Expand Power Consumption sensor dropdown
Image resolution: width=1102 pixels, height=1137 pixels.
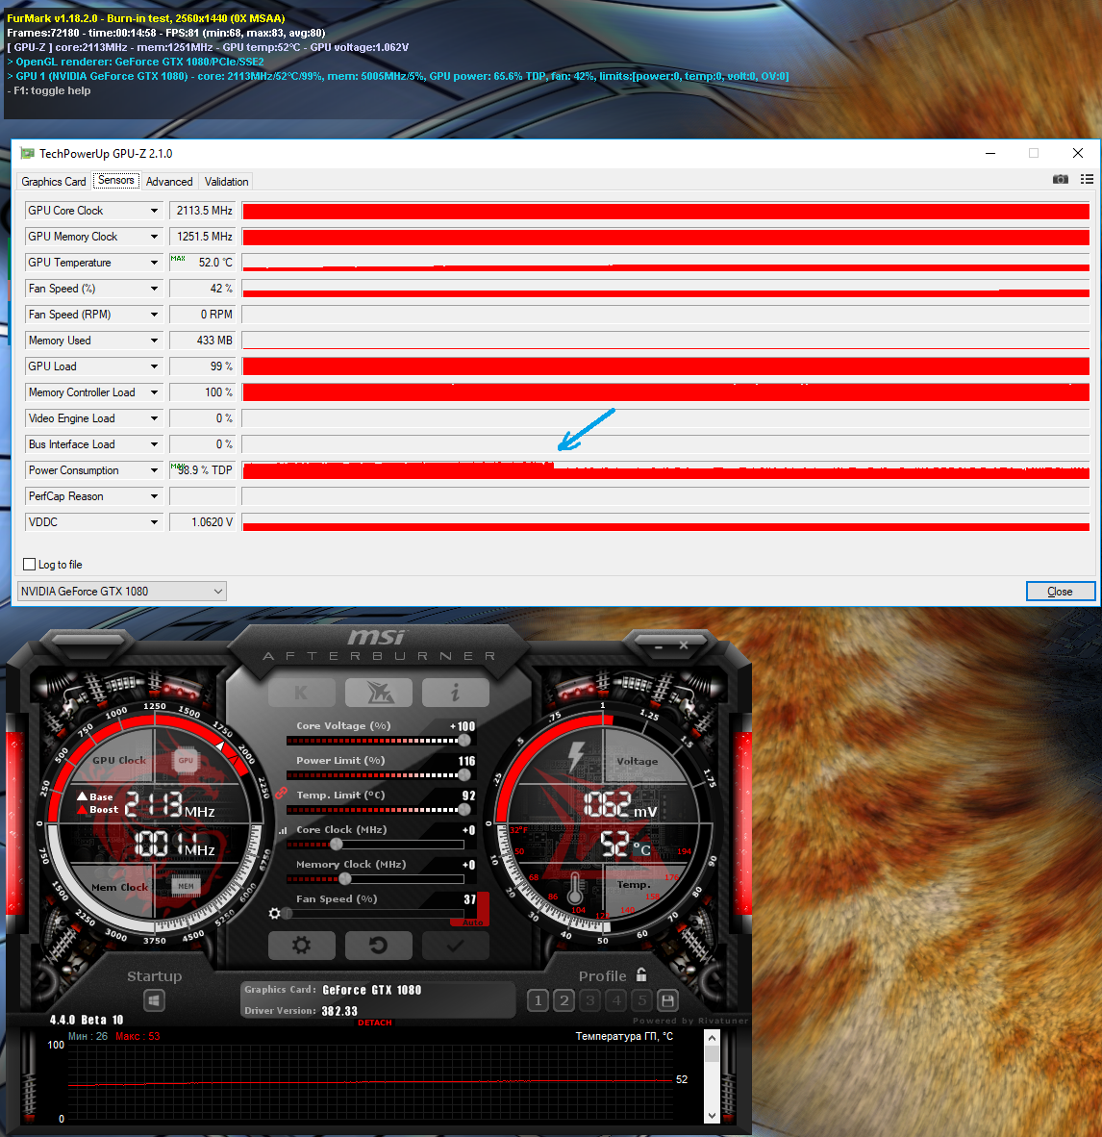(154, 470)
